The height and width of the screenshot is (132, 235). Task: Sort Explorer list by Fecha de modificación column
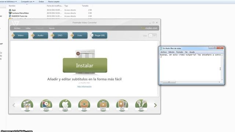(54, 6)
